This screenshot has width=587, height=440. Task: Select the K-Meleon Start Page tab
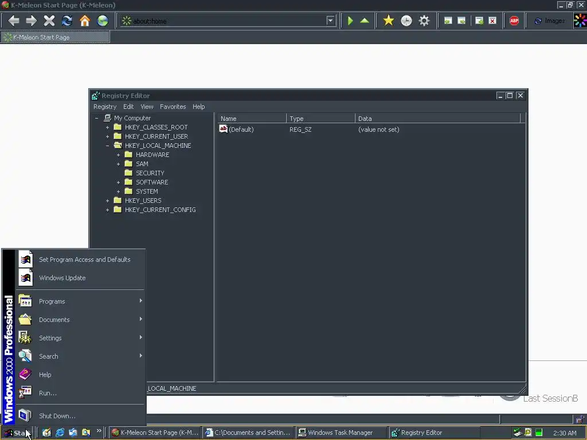point(56,37)
